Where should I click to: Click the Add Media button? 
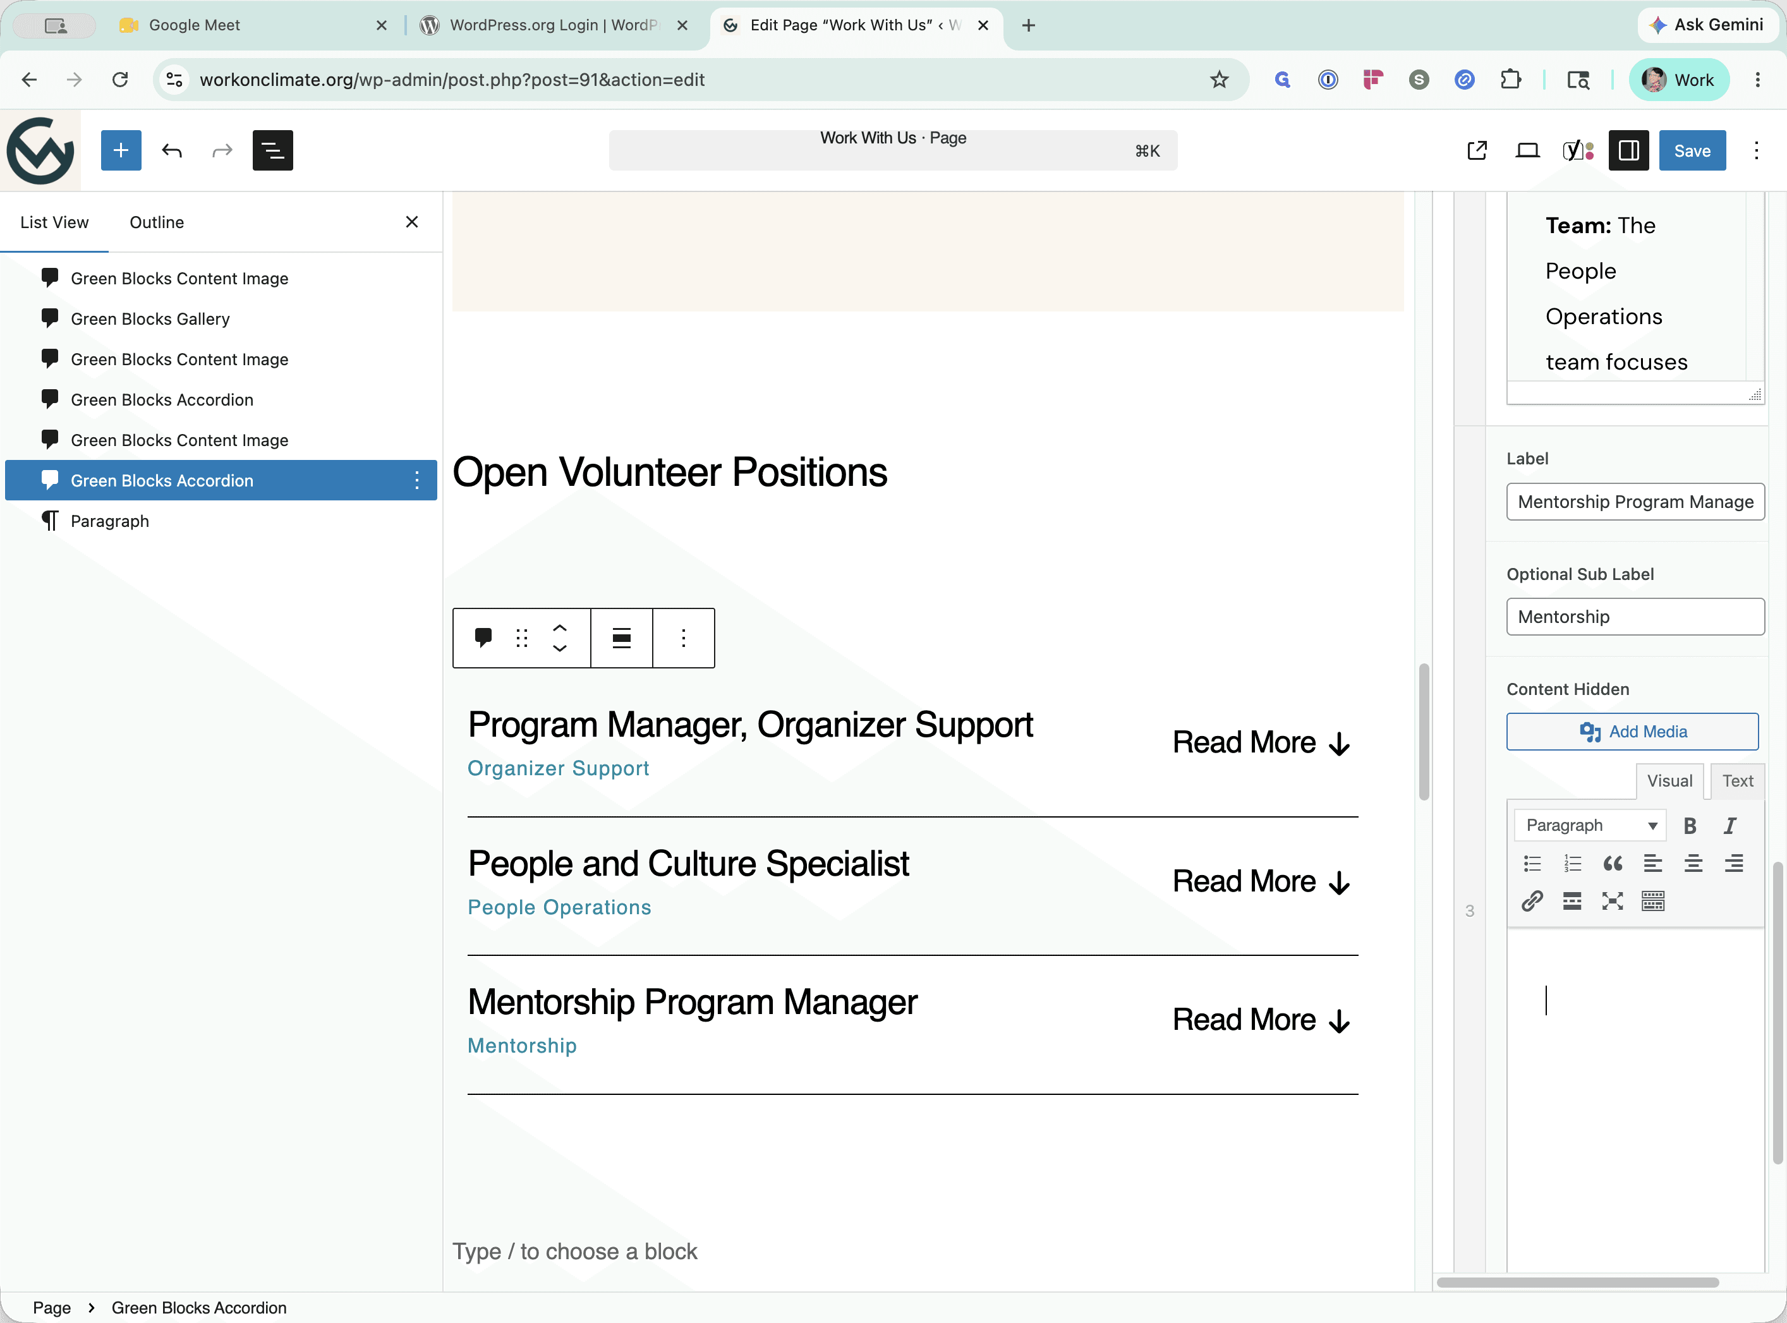pyautogui.click(x=1632, y=731)
